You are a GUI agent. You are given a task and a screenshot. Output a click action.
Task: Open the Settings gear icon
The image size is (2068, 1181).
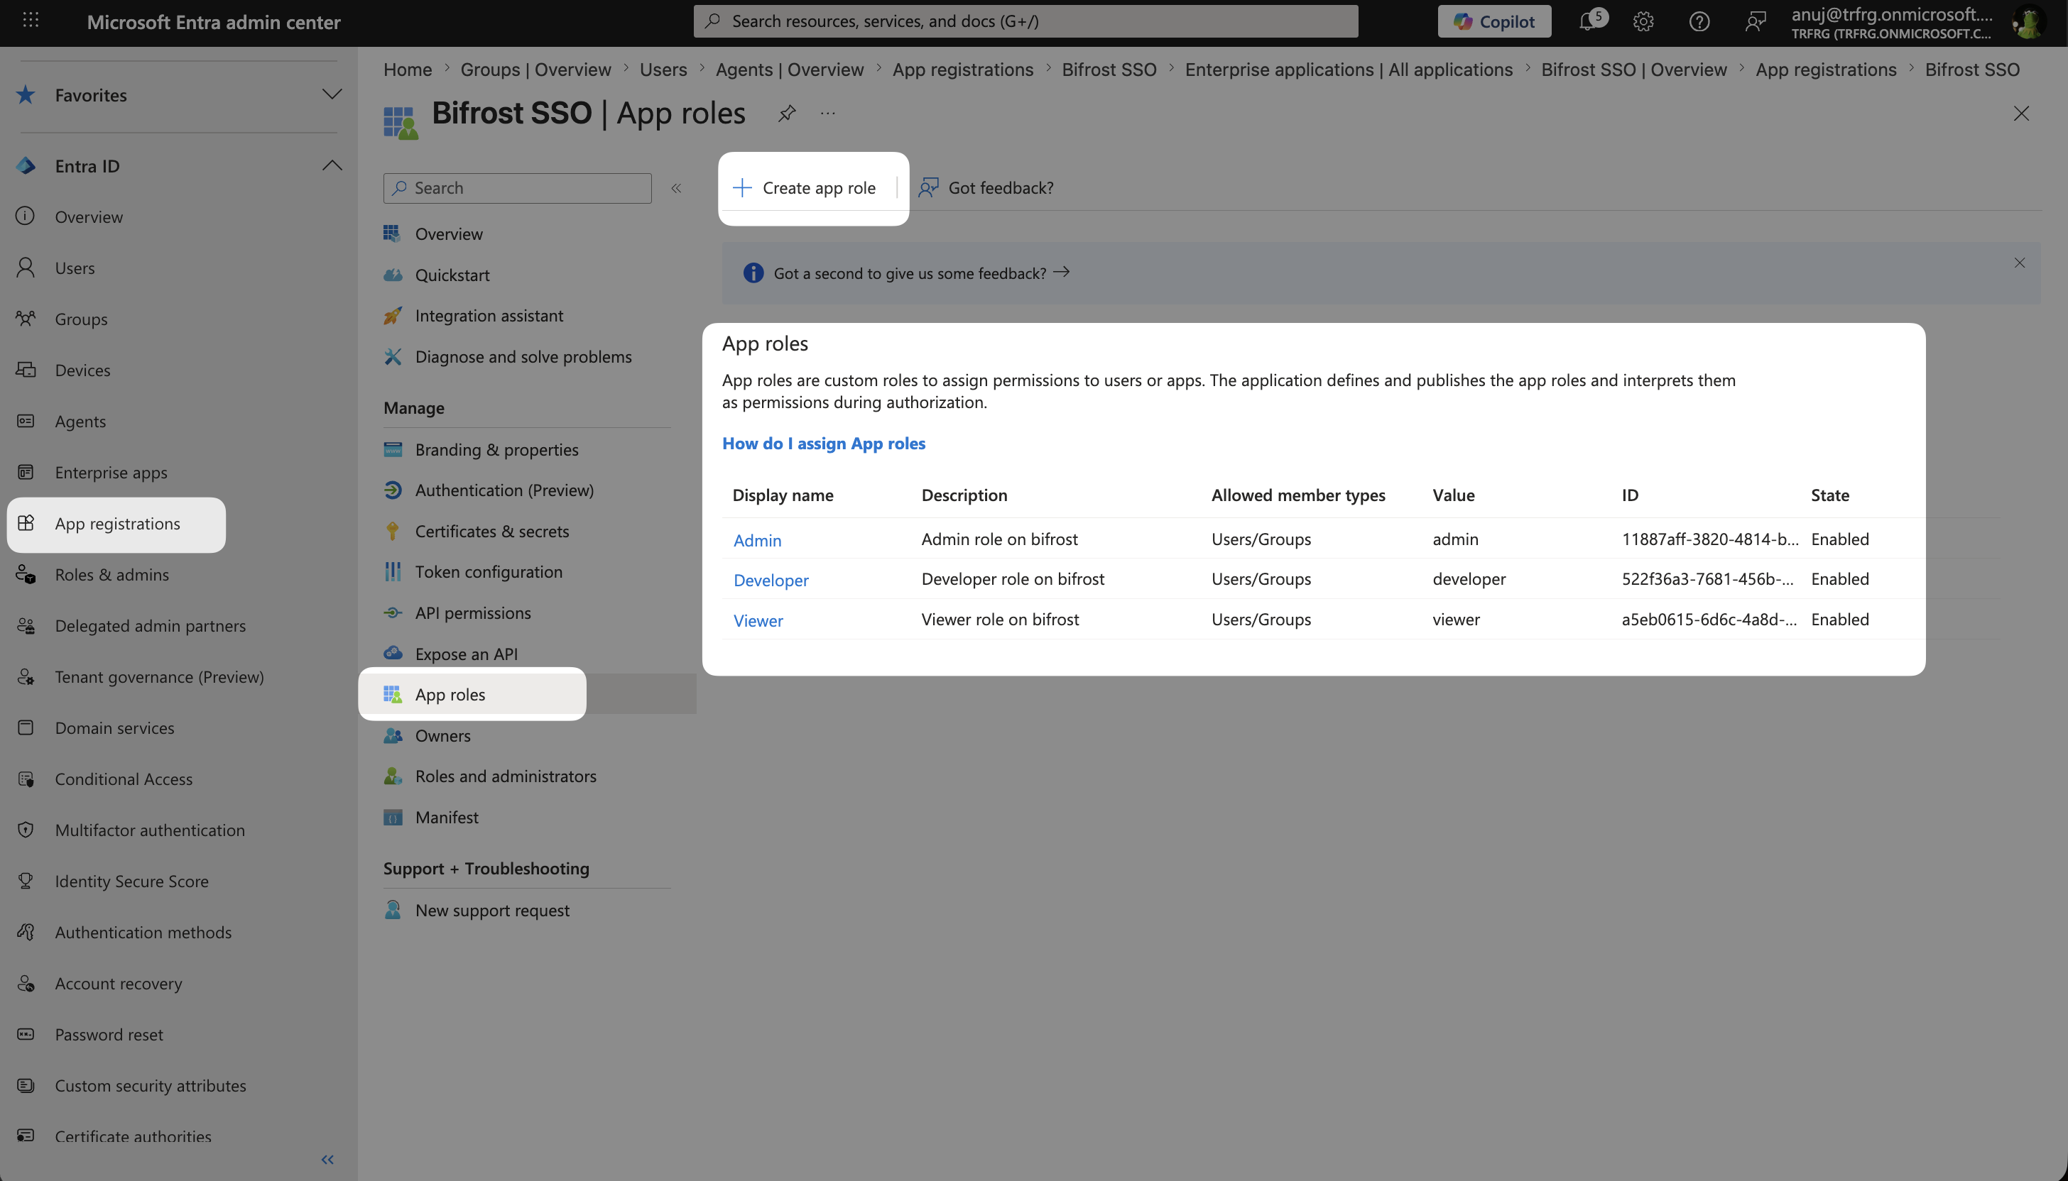click(1643, 21)
